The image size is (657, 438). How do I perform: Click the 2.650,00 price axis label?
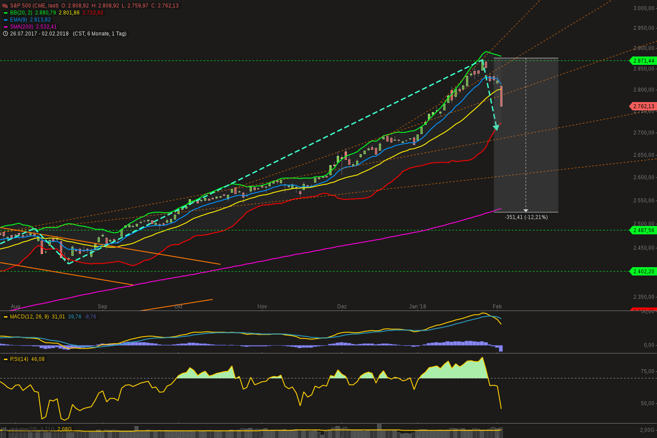point(644,155)
